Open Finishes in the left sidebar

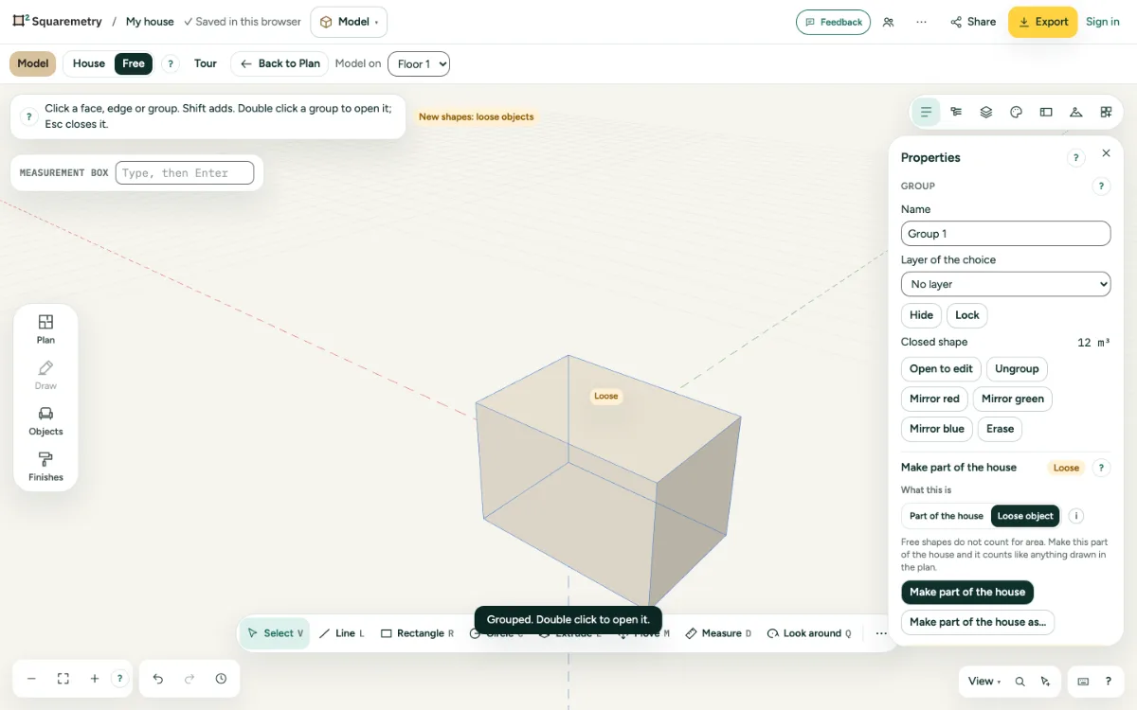pos(45,467)
